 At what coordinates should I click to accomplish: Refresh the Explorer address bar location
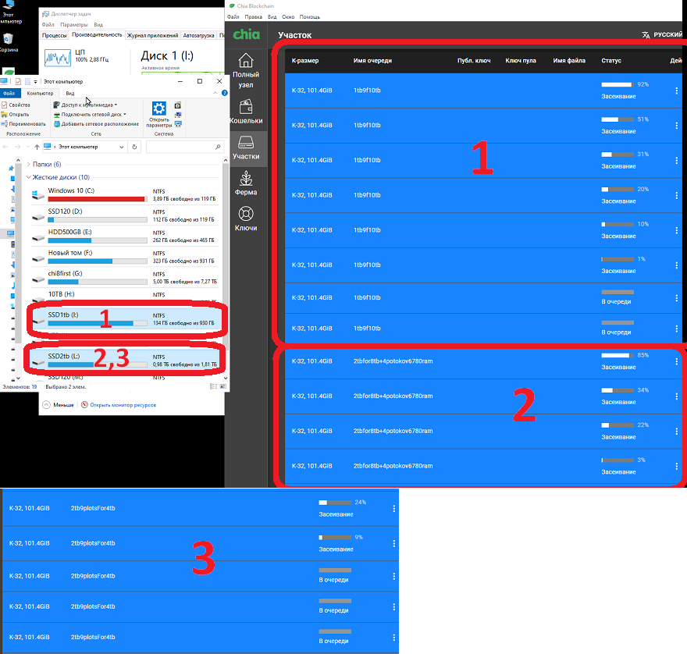134,147
